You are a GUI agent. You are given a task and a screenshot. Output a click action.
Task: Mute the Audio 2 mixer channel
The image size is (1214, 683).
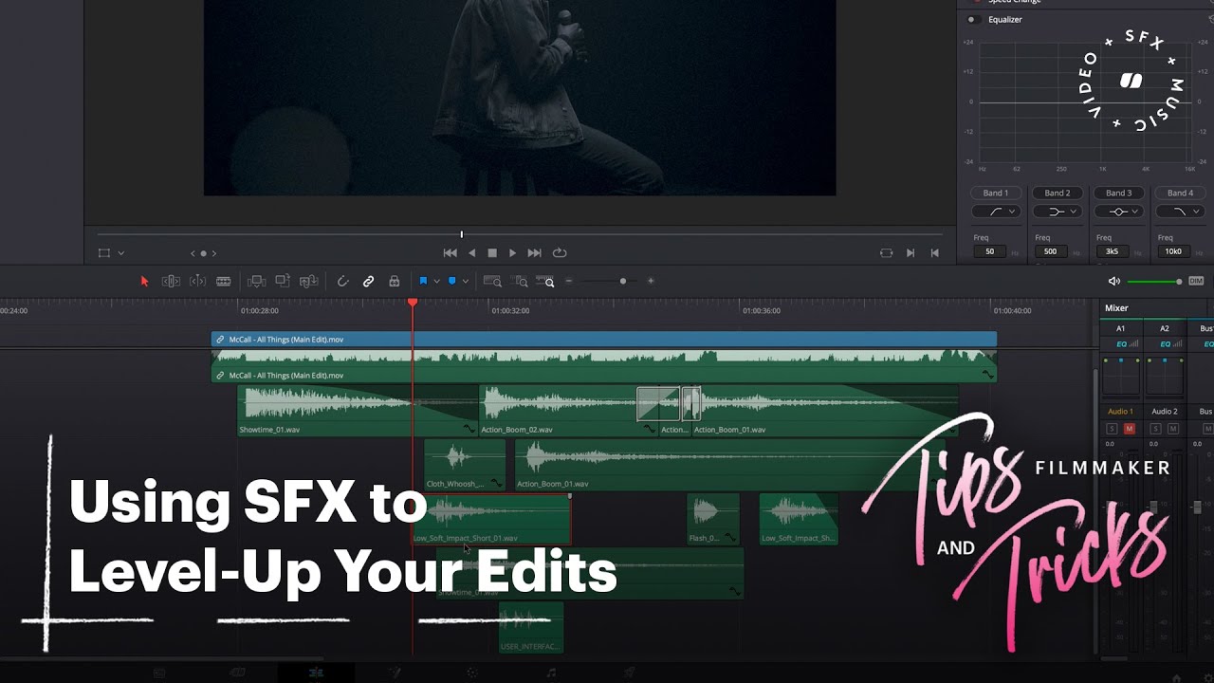1173,429
